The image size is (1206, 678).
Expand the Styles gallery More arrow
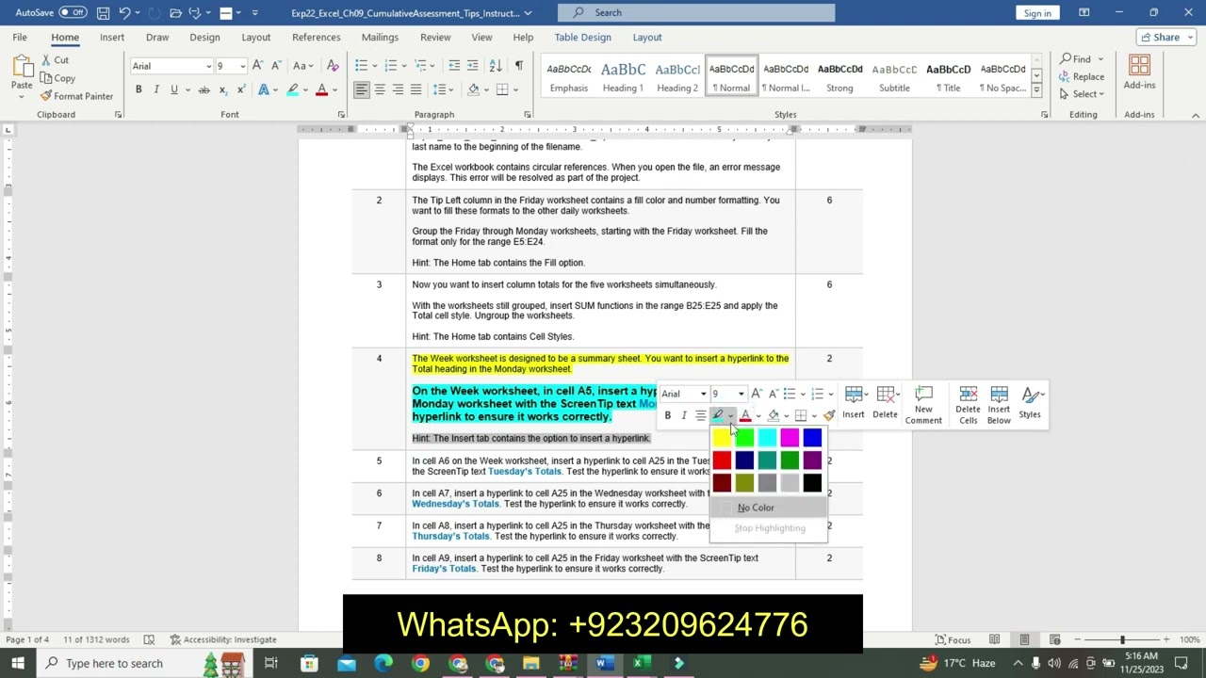(1036, 89)
